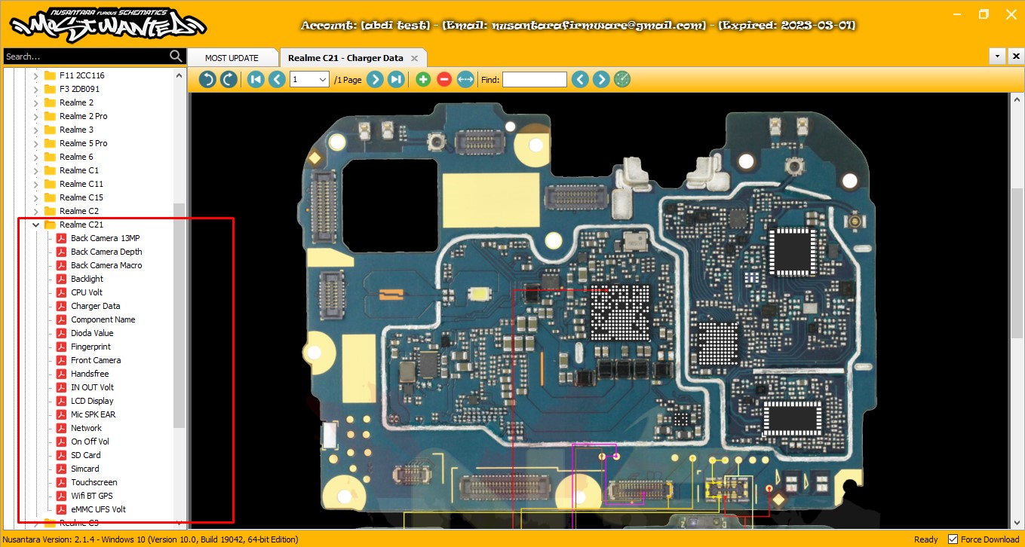Click the Ready status text
The height and width of the screenshot is (547, 1025).
coord(925,539)
